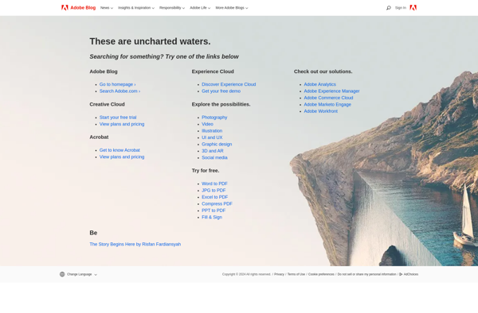This screenshot has height=313, width=478.
Task: Open Adobe Commerce Cloud link
Action: tap(328, 98)
